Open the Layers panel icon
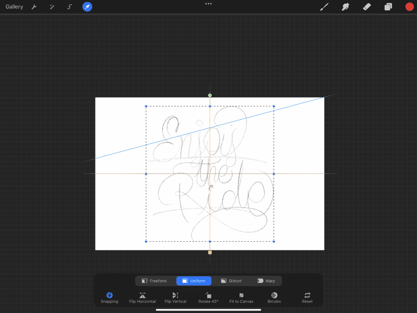The width and height of the screenshot is (417, 313). click(388, 7)
